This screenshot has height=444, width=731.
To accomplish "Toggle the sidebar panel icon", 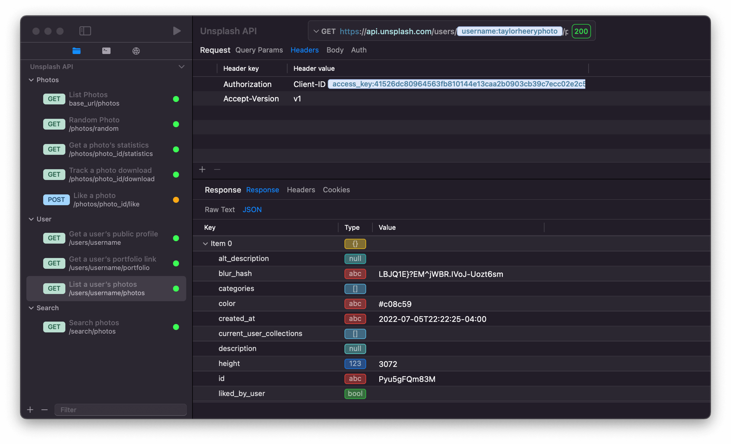I will coord(85,31).
